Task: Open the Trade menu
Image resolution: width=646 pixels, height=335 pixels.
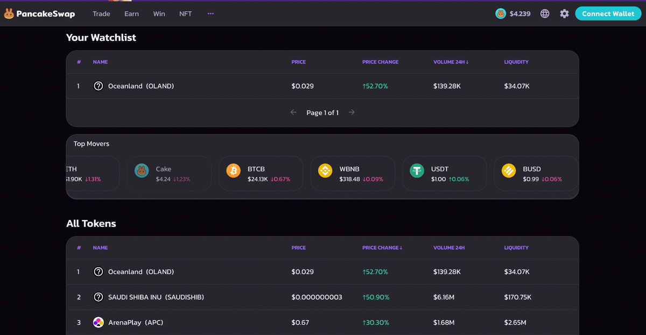Action: pos(101,14)
